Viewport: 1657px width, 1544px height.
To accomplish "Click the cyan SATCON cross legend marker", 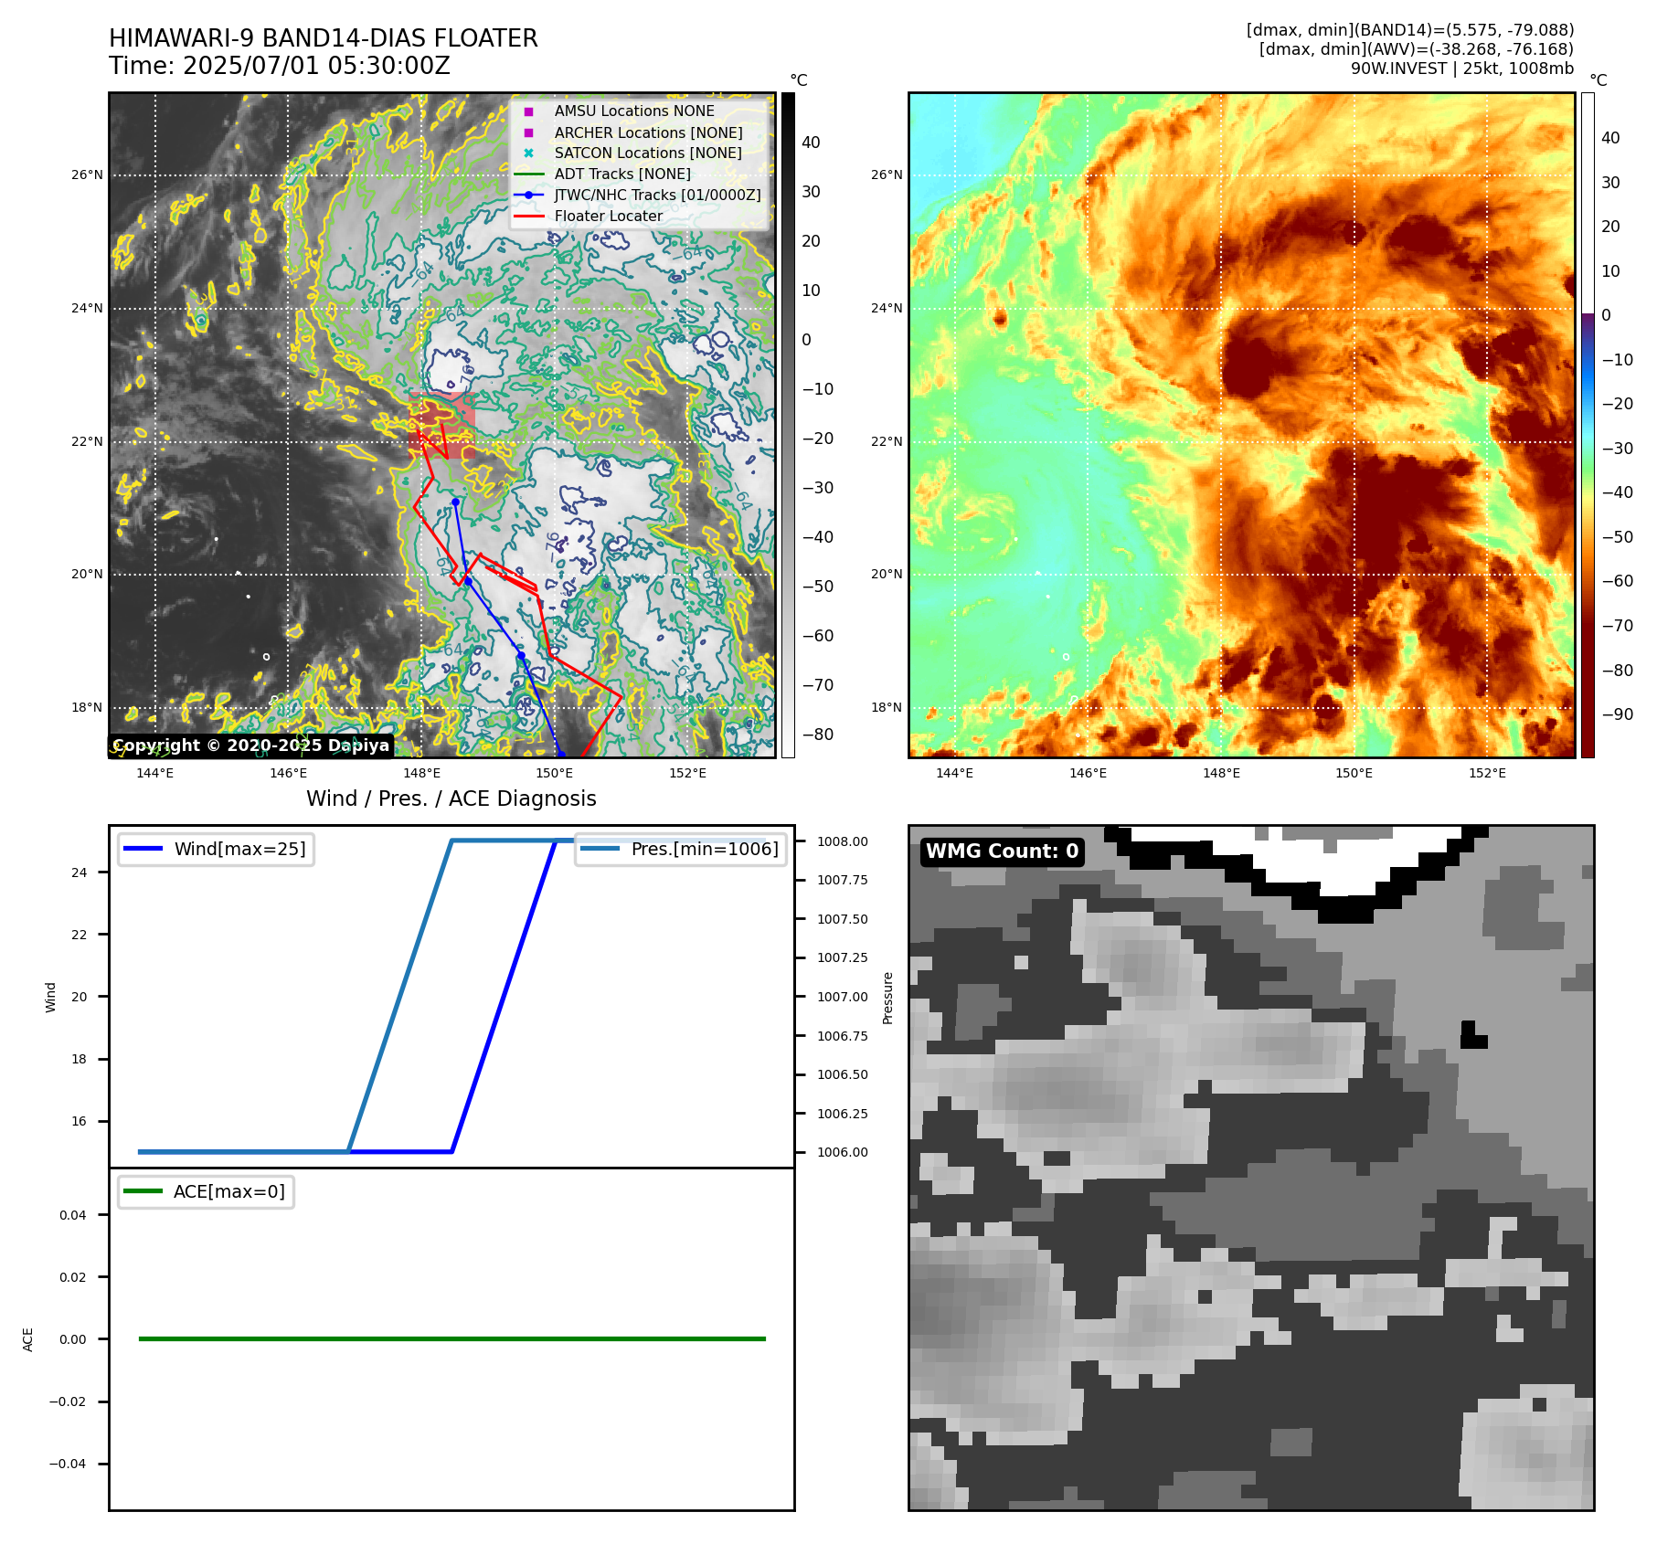I will [x=528, y=153].
